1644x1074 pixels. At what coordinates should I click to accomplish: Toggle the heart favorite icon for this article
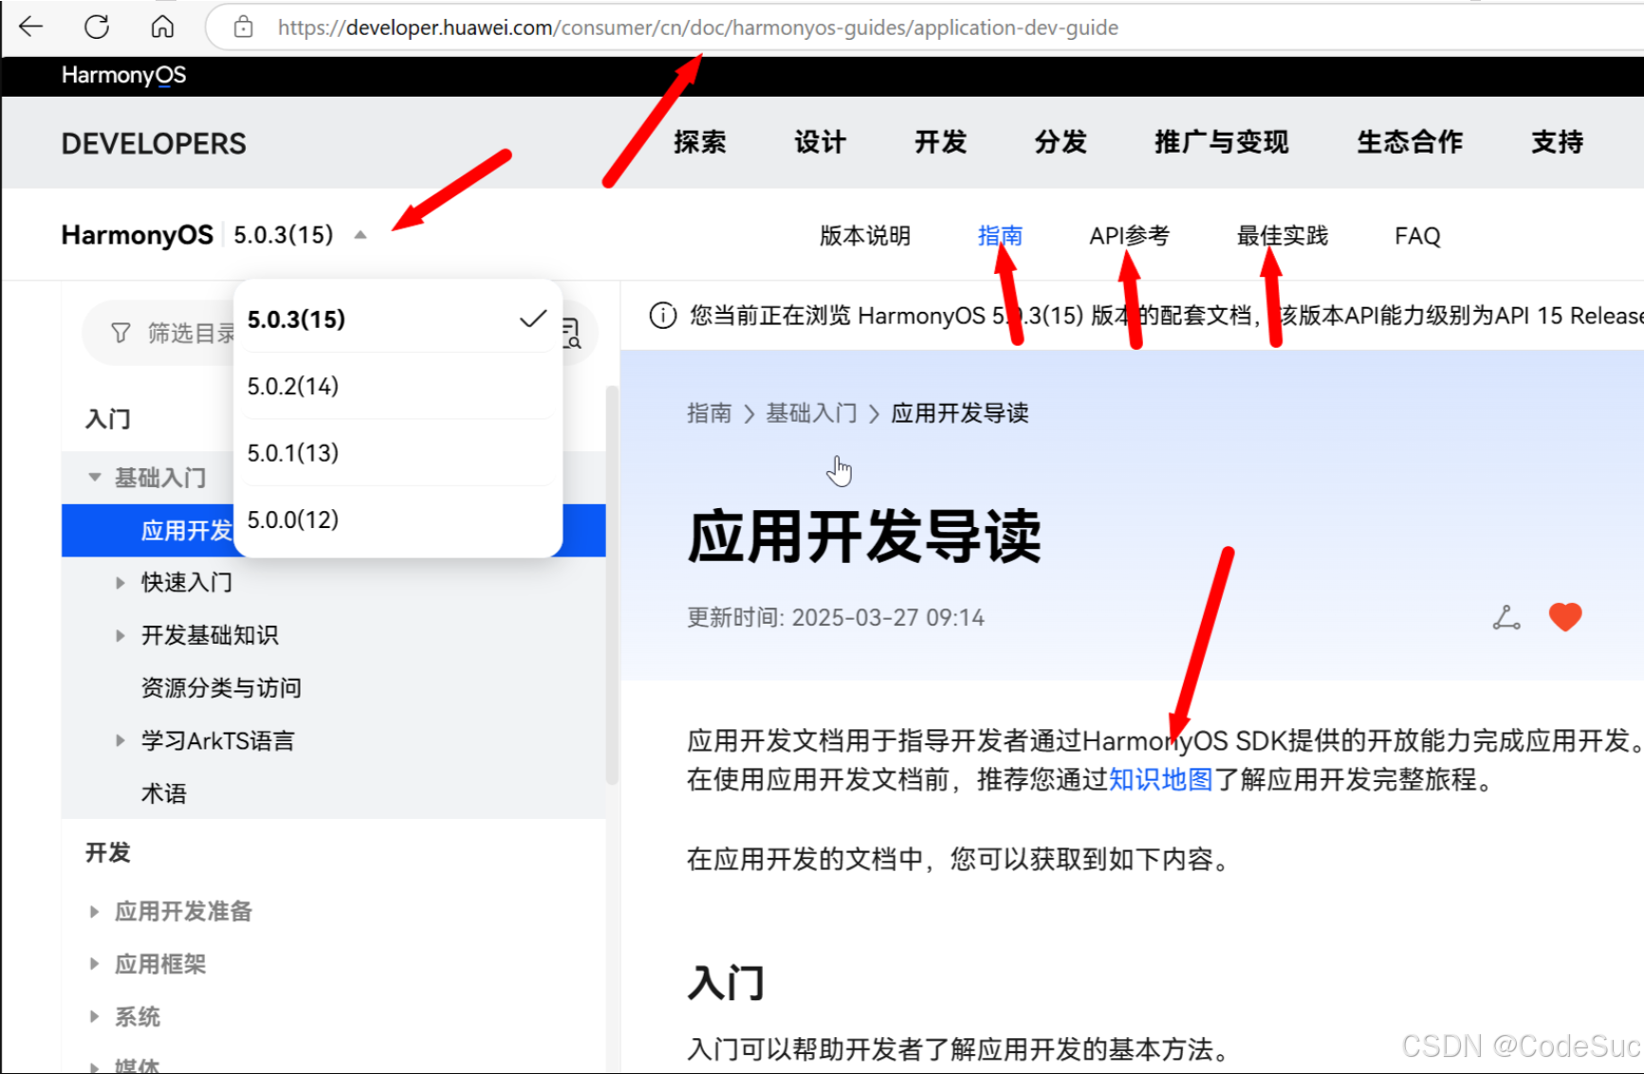pos(1565,617)
